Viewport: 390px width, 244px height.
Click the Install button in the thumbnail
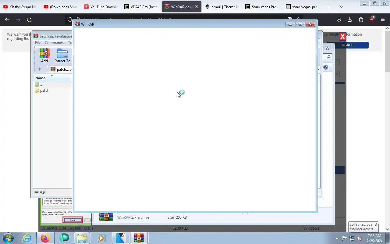pos(73,220)
